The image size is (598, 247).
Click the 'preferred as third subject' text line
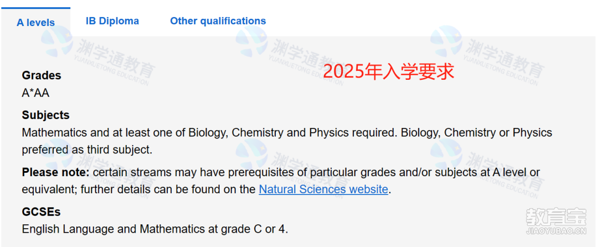click(87, 150)
